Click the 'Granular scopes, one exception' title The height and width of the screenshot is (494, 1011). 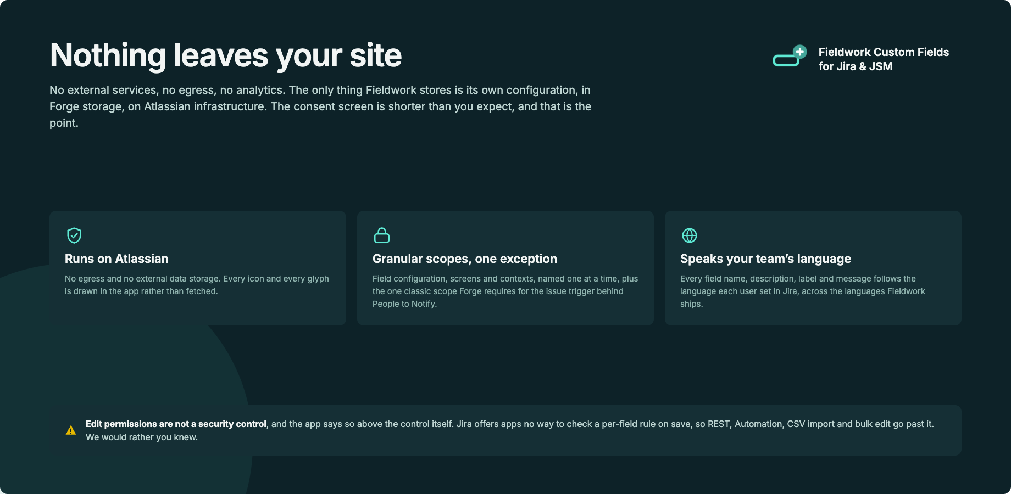pos(465,259)
